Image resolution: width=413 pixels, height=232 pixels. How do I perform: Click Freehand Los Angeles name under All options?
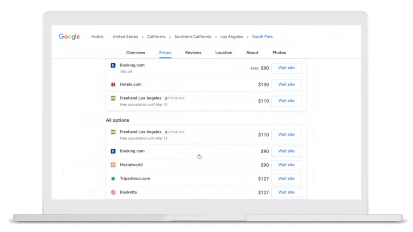[x=141, y=132]
